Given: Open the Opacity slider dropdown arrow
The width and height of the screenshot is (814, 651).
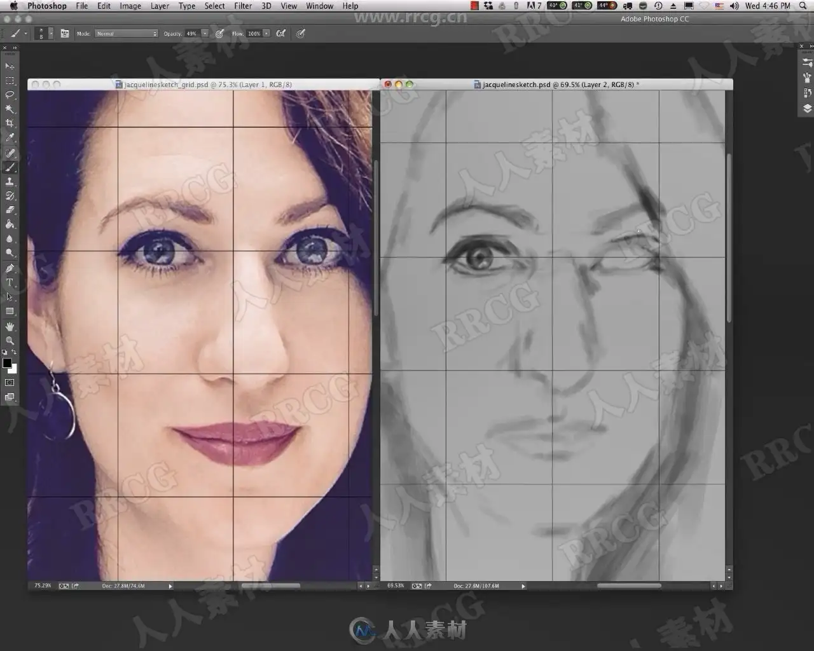Looking at the screenshot, I should (205, 33).
